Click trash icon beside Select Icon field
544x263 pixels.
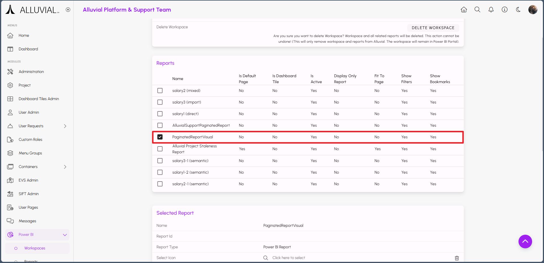point(457,258)
